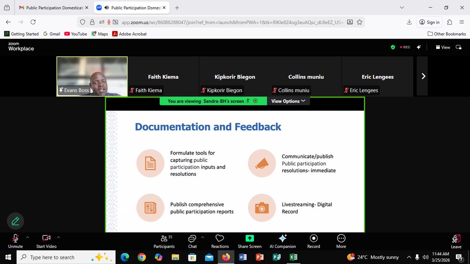Install the site as app icon
Image resolution: width=470 pixels, height=264 pixels.
[350, 22]
